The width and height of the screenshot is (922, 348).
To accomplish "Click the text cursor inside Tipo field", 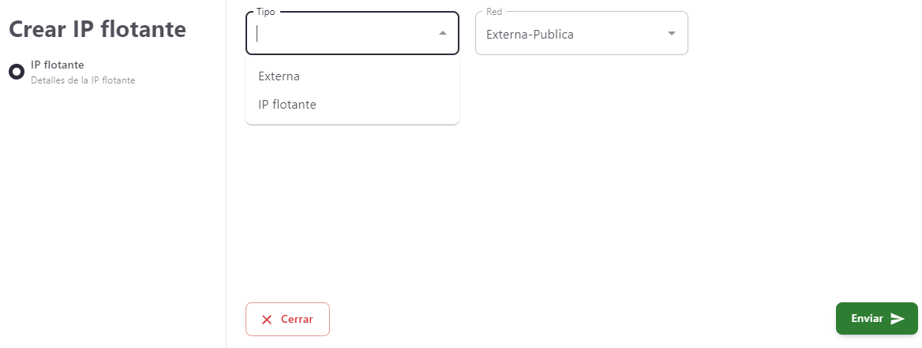I will point(257,34).
